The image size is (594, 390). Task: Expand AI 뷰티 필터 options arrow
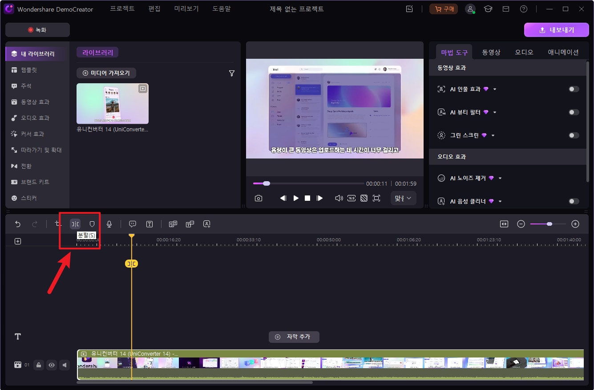(495, 112)
